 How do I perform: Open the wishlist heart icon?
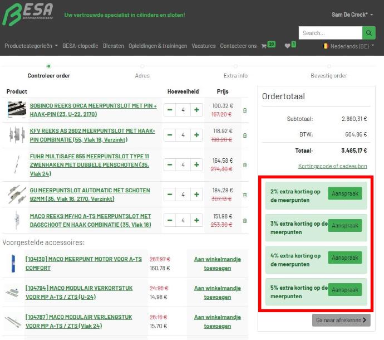pos(287,46)
